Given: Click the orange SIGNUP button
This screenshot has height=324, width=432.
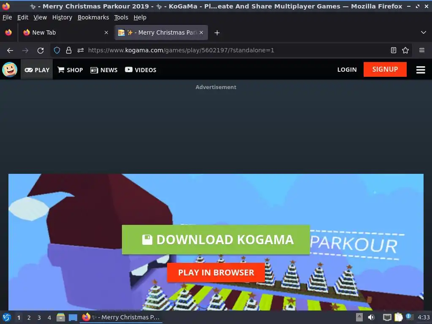Looking at the screenshot, I should 385,69.
